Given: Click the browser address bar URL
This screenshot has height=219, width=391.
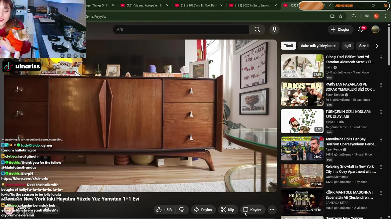Looking at the screenshot, I should 96,16.
